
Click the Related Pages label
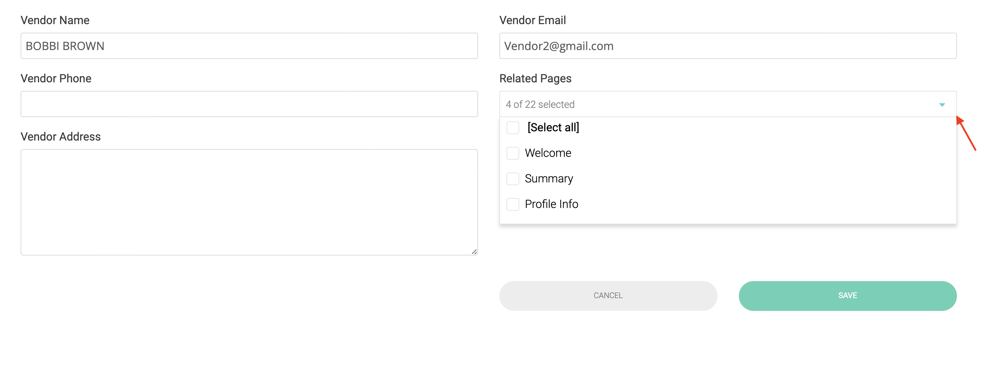point(535,78)
